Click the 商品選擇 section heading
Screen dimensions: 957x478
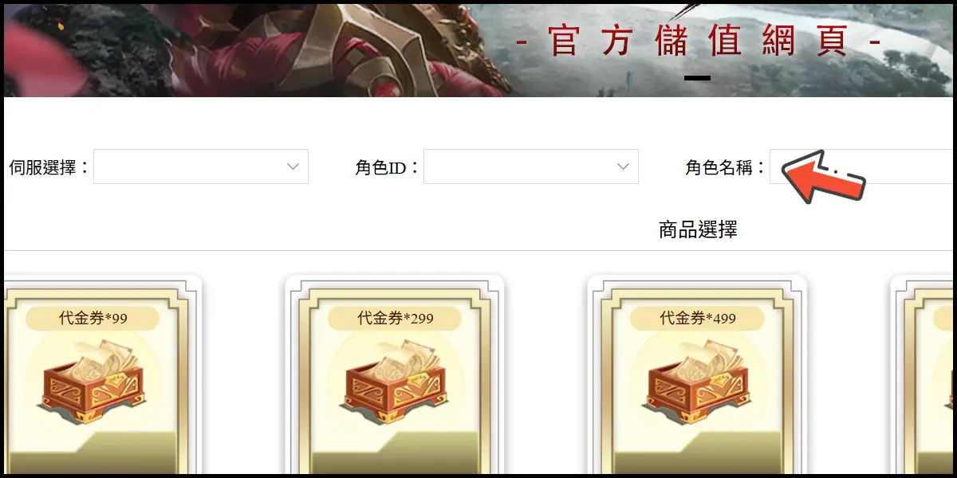[x=698, y=230]
